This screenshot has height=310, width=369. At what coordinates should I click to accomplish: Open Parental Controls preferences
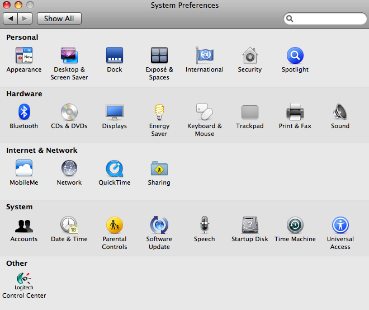pos(115,225)
